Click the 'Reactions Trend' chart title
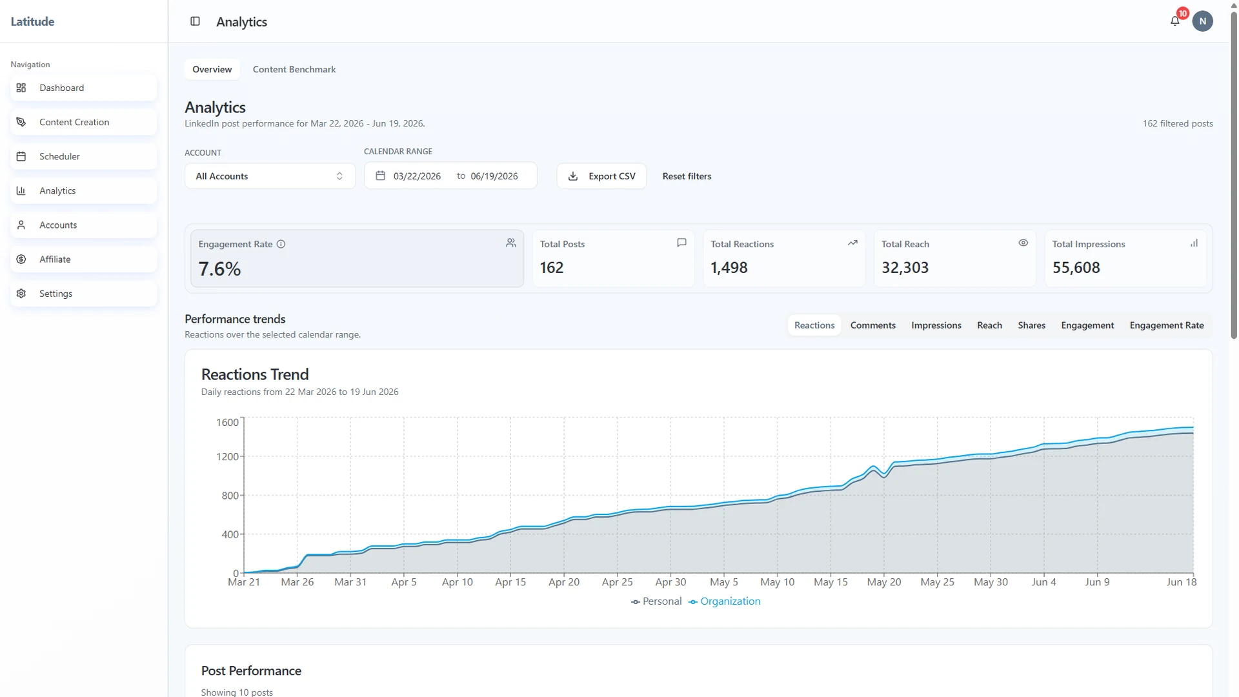1239x697 pixels. pos(255,374)
